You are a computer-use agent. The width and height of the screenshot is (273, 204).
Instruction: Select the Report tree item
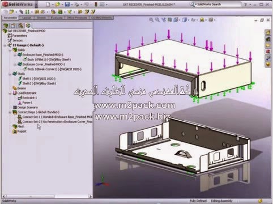(x=19, y=131)
